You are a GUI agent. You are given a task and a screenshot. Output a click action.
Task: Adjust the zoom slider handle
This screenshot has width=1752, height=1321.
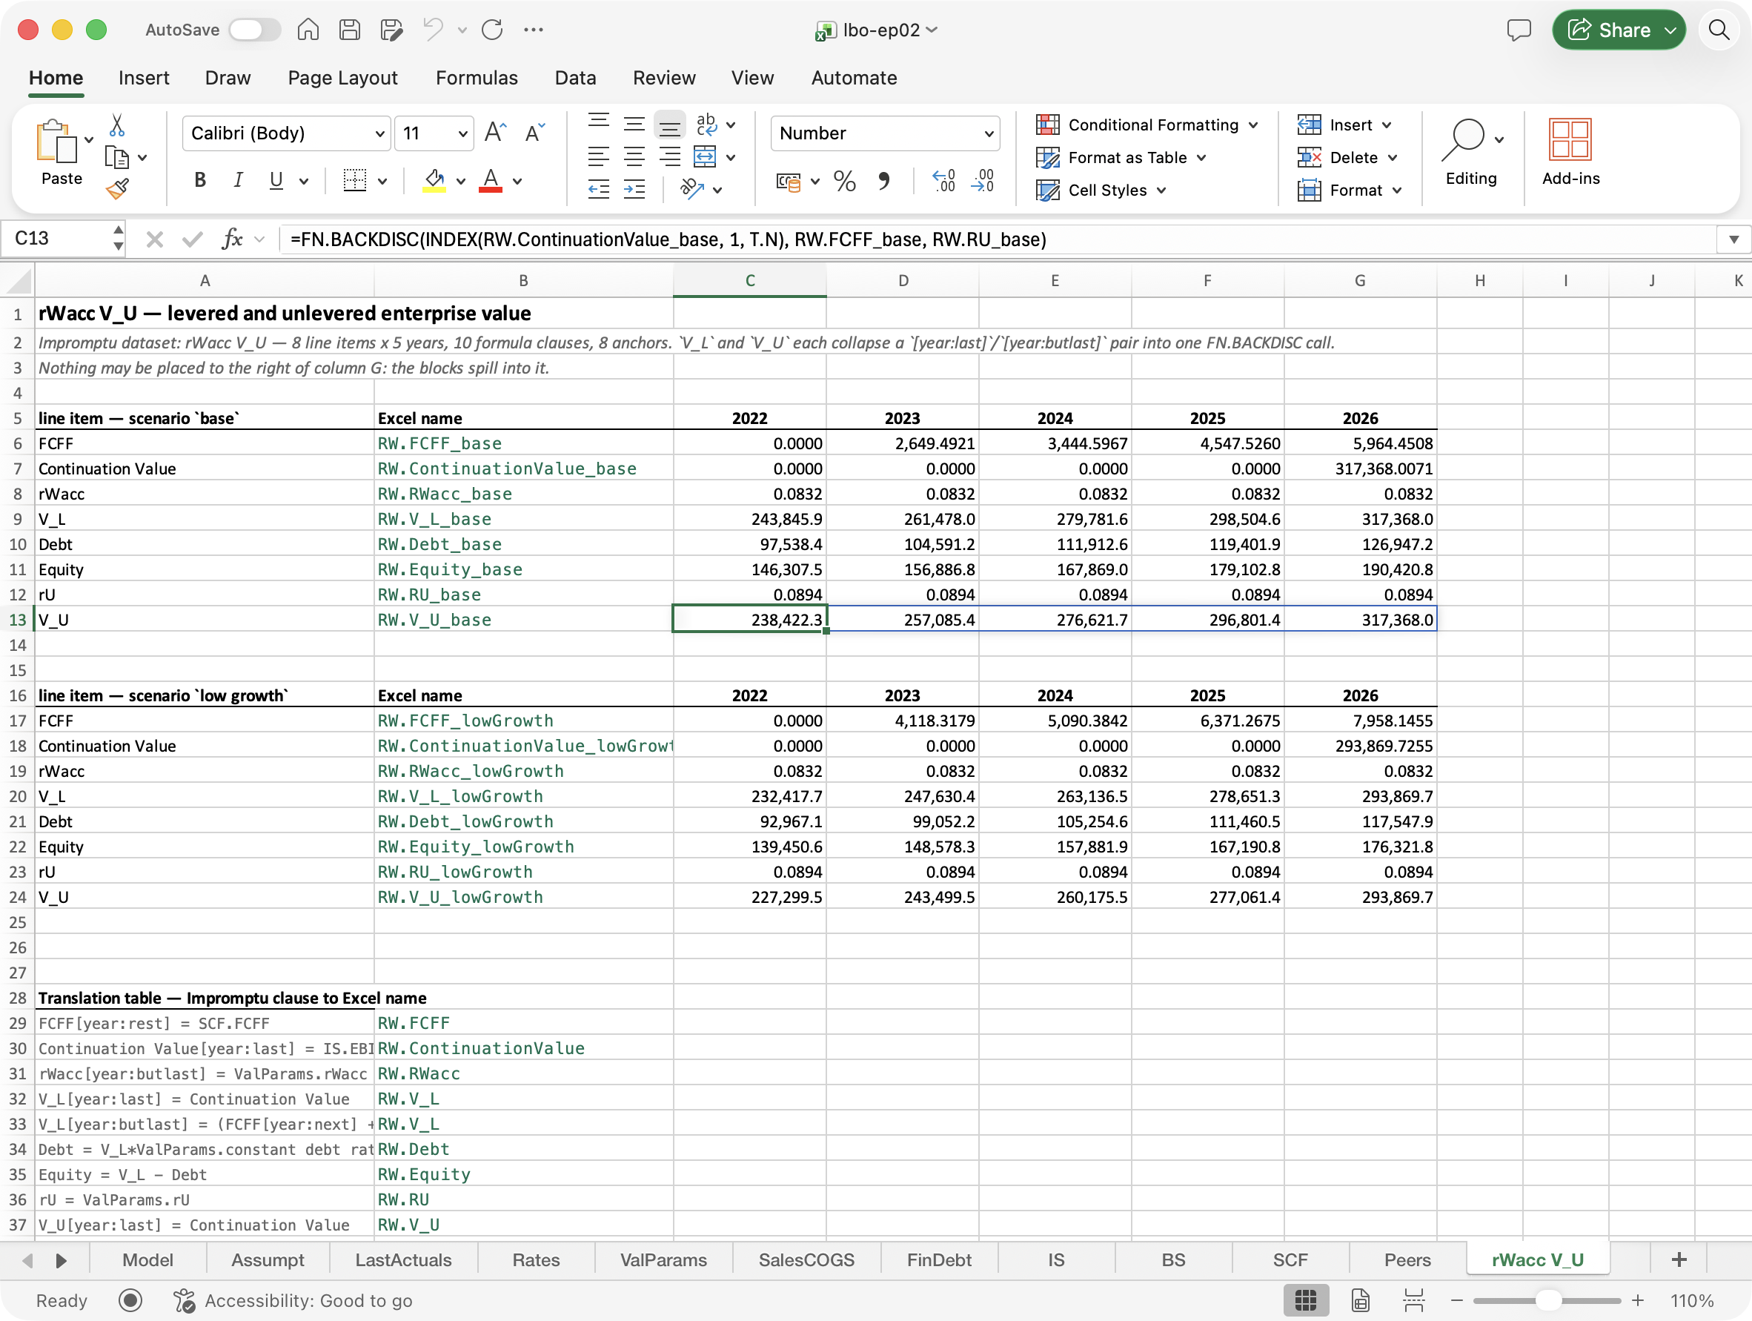pyautogui.click(x=1547, y=1300)
